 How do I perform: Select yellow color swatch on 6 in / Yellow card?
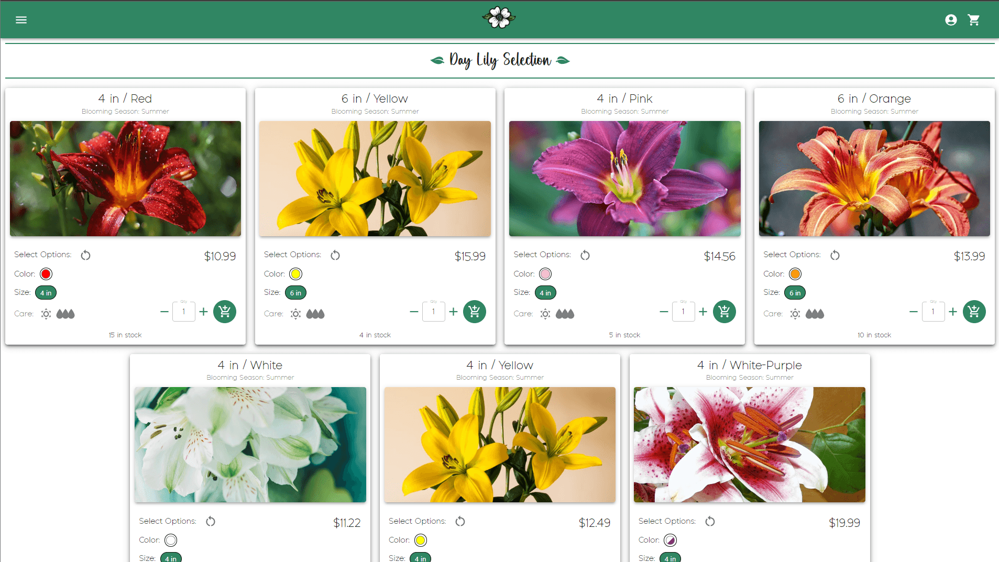point(296,274)
